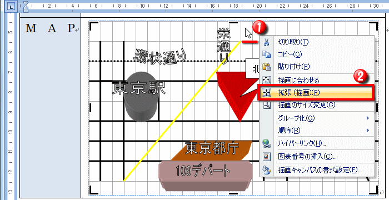
Task: Choose 描画に合わせる from context menu
Action: [x=298, y=80]
